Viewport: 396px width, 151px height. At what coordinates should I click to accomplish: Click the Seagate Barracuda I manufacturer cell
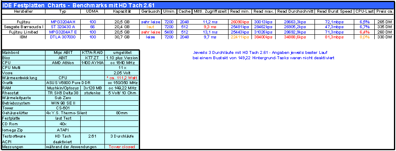tap(23, 27)
